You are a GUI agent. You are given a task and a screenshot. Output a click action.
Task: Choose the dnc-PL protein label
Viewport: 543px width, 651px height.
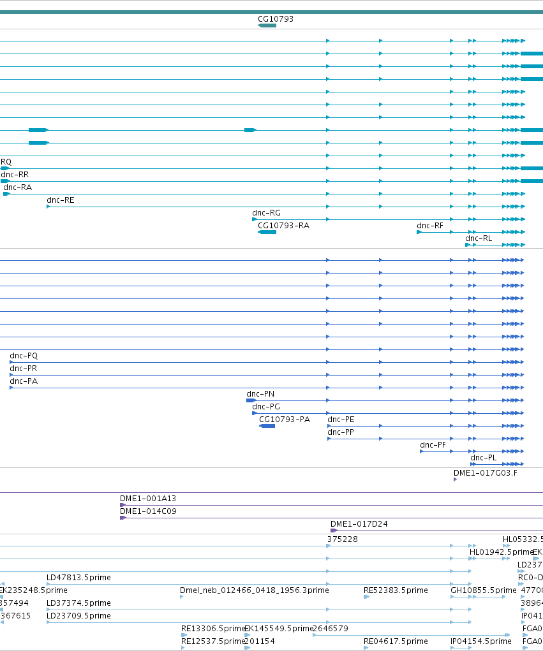click(484, 458)
